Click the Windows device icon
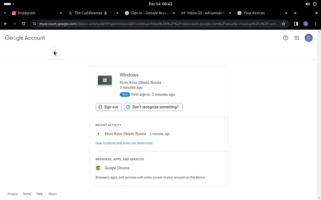This screenshot has height=200, width=321. coord(105,80)
